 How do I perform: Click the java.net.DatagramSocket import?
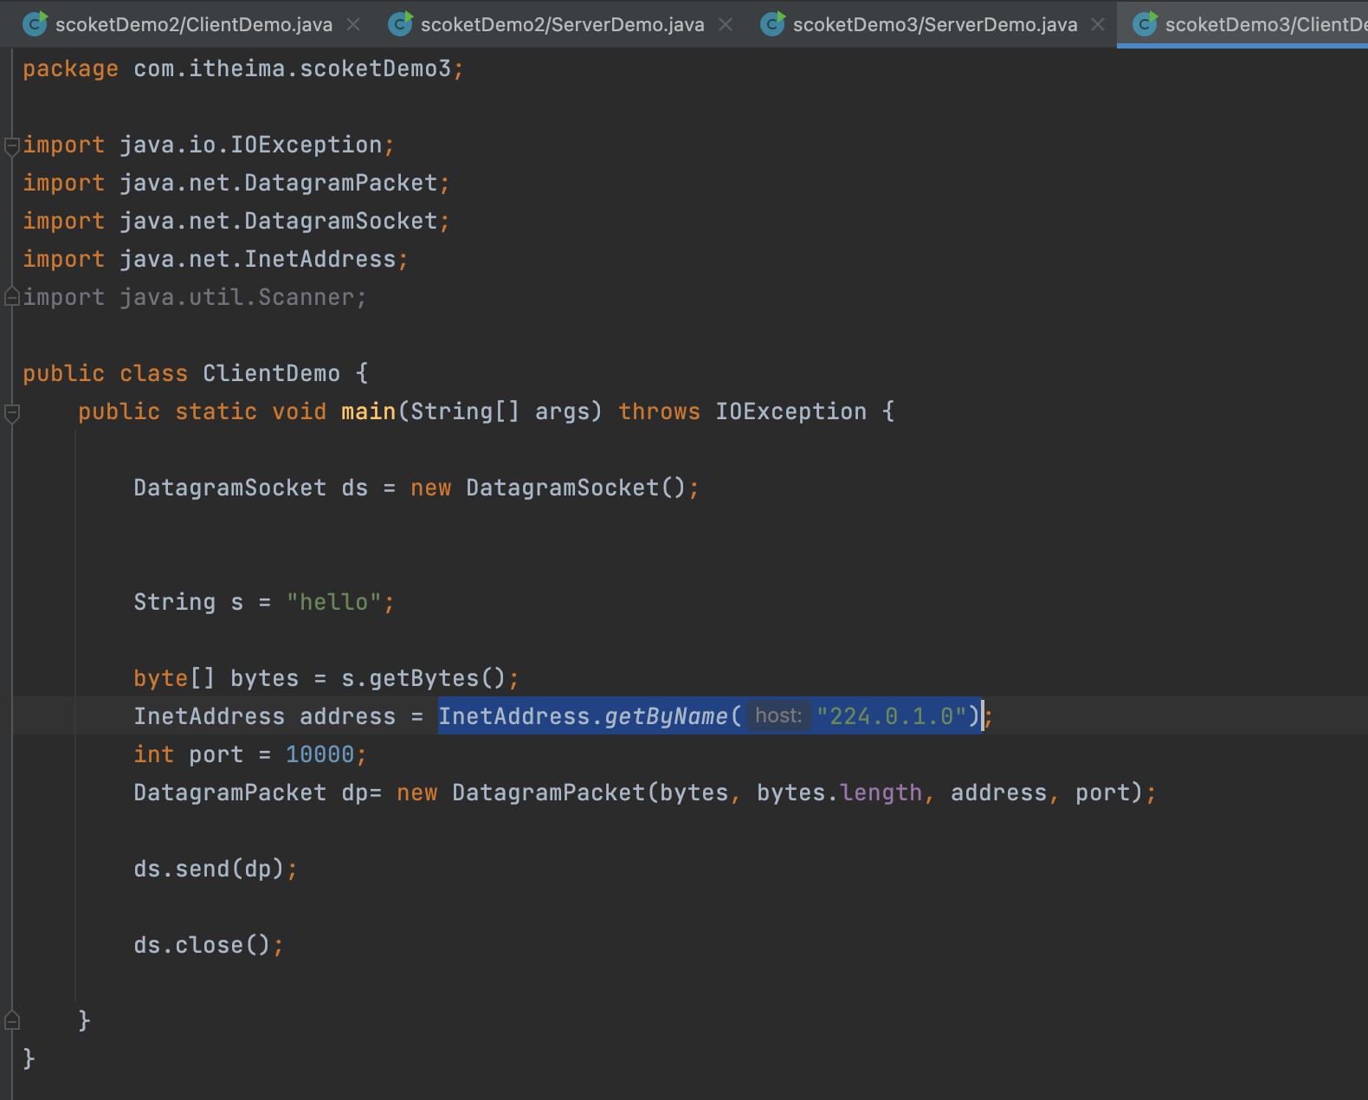point(278,221)
